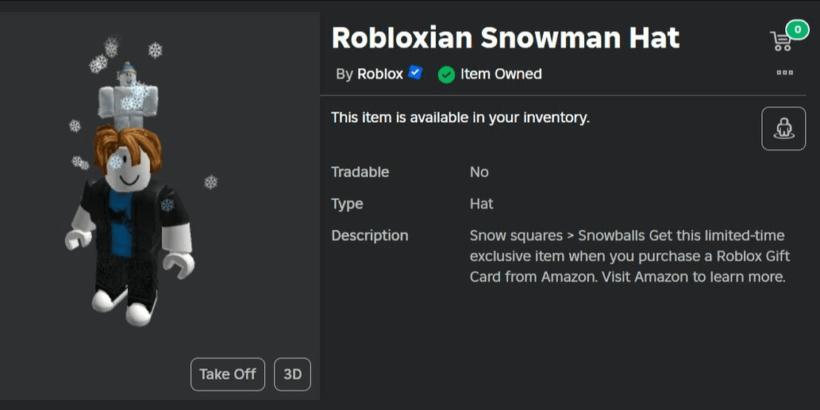Click the Item Owned status text
Viewport: 820px width, 410px height.
tap(501, 74)
